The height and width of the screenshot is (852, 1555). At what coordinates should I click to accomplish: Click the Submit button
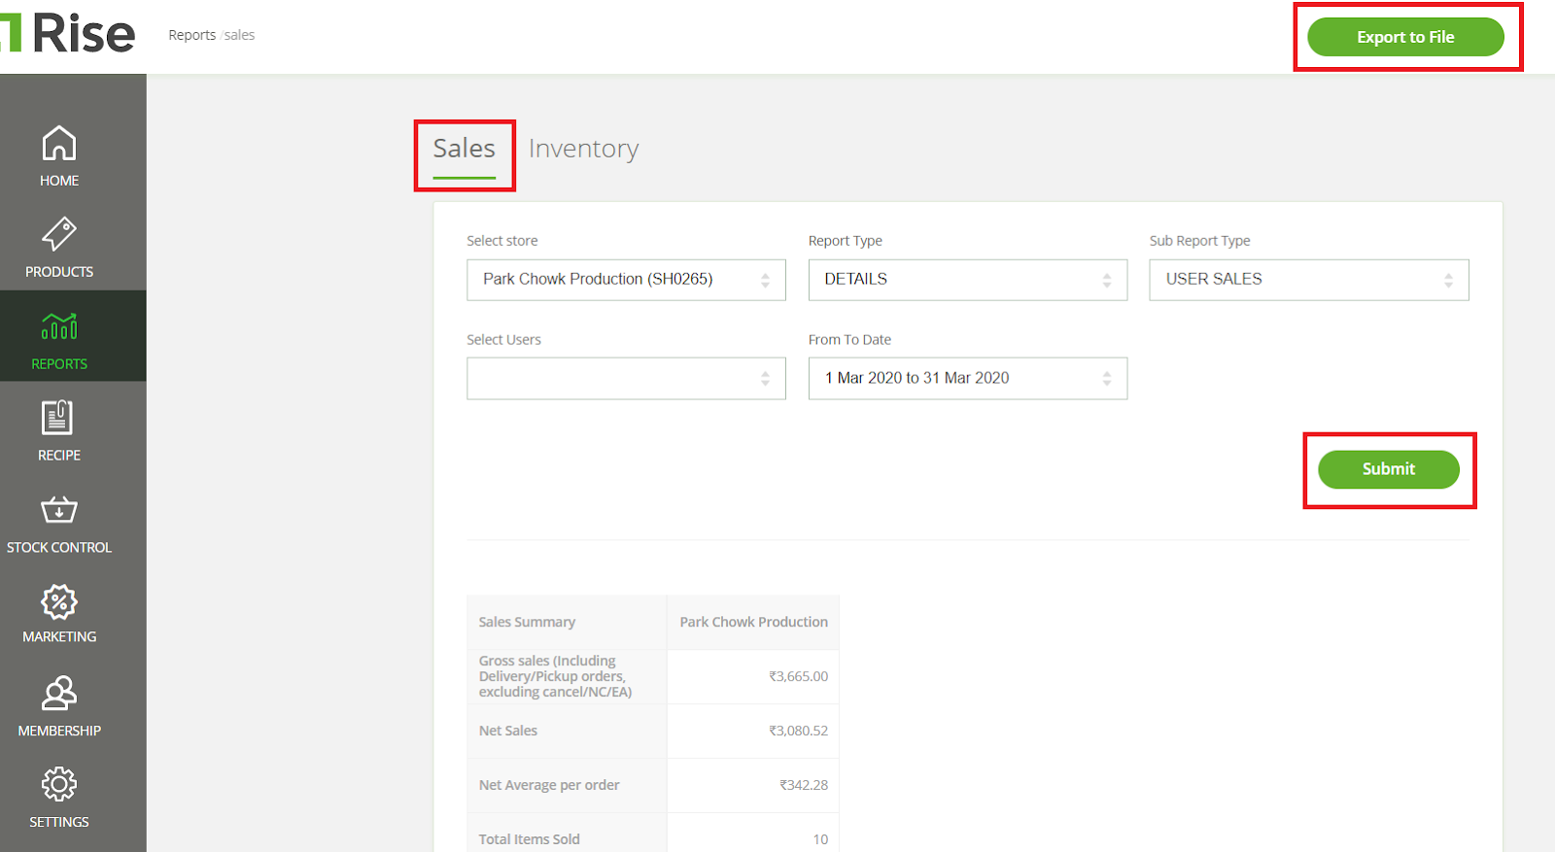pyautogui.click(x=1389, y=469)
